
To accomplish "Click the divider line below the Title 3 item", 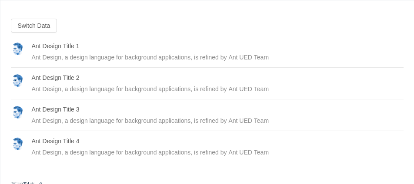I will (207, 131).
